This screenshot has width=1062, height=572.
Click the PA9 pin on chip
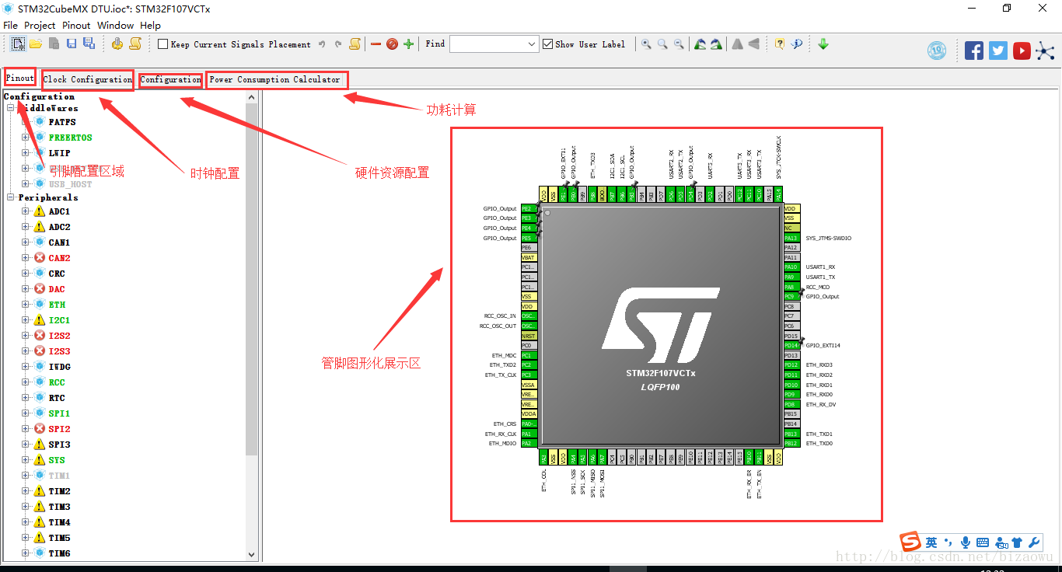(791, 277)
